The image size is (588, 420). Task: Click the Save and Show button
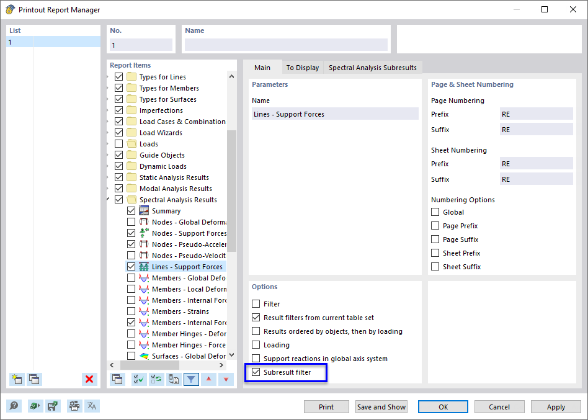(x=381, y=406)
